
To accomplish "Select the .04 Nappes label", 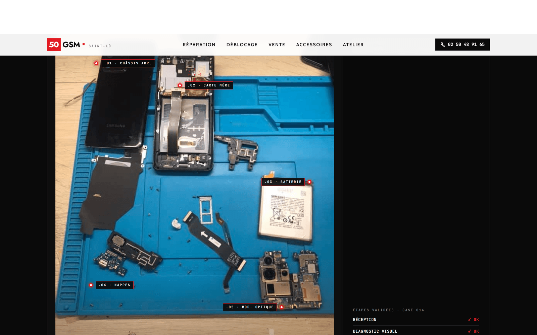I will tap(114, 285).
